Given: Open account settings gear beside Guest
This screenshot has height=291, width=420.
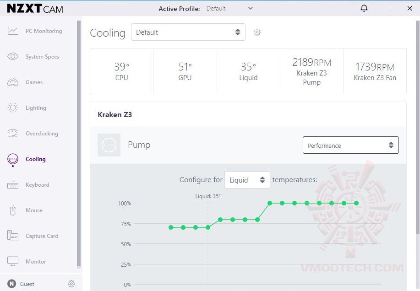Looking at the screenshot, I should 71,284.
